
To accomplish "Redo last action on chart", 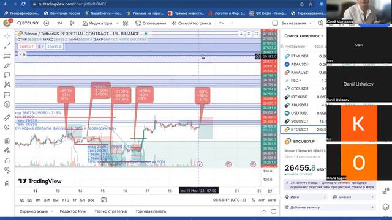I will pyautogui.click(x=232, y=23).
